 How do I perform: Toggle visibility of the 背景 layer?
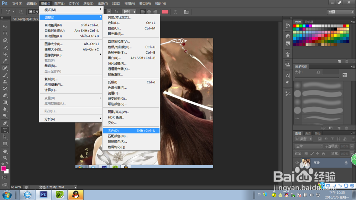pyautogui.click(x=297, y=163)
